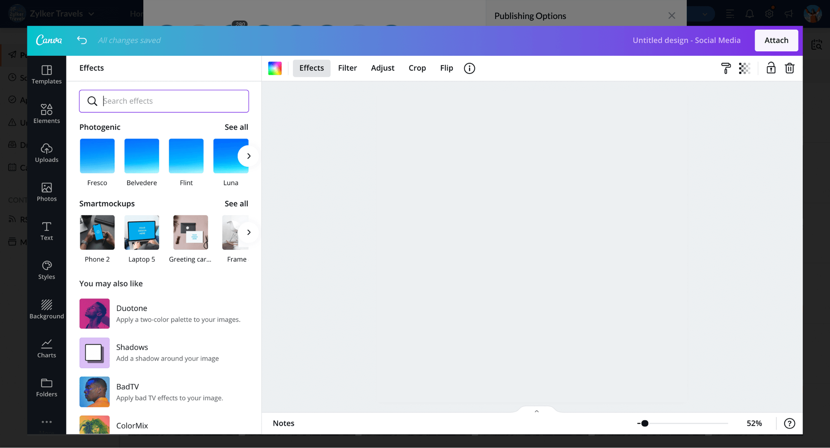Click the image info circle icon
Screen dimensions: 830x448
coord(469,68)
